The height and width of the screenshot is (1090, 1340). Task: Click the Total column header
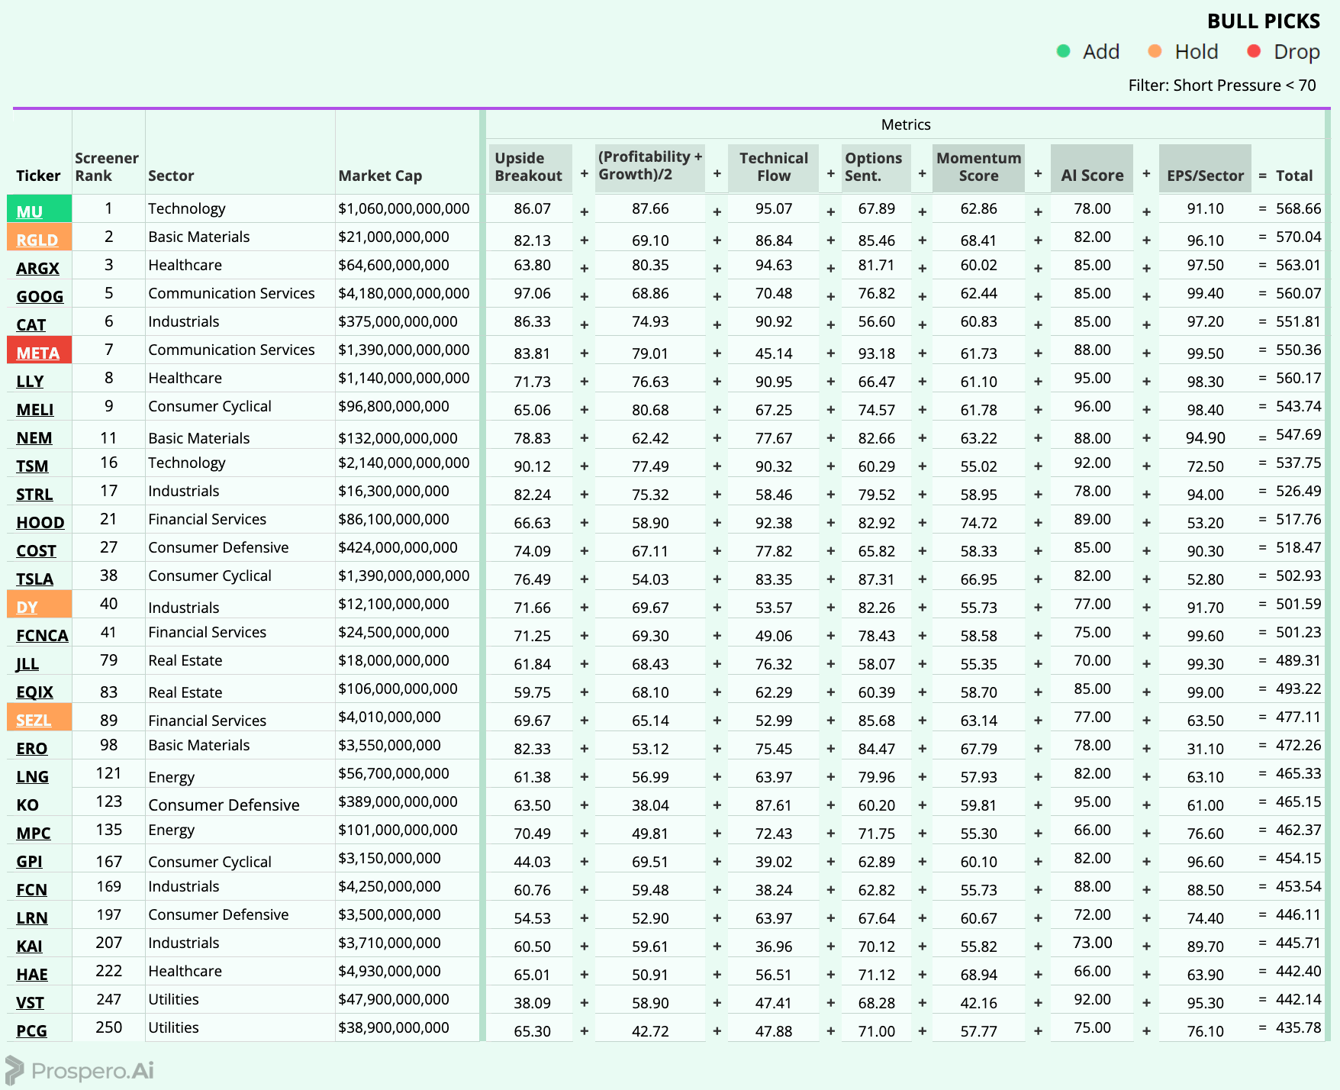tap(1294, 176)
